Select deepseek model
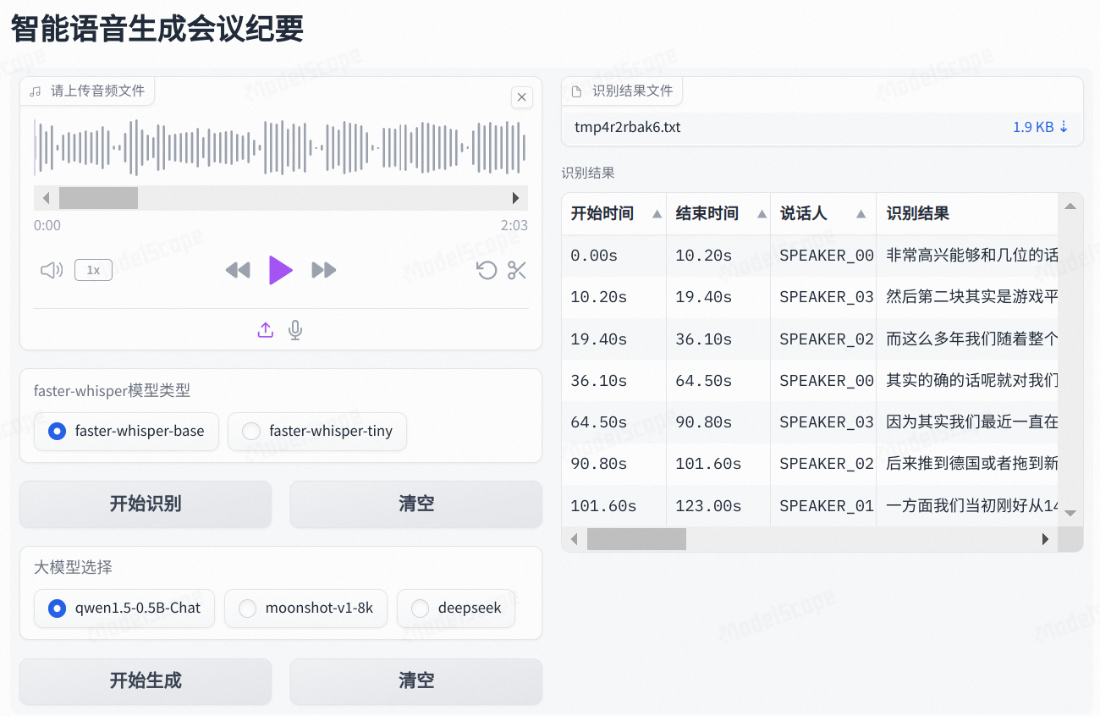Image resolution: width=1100 pixels, height=716 pixels. click(456, 609)
